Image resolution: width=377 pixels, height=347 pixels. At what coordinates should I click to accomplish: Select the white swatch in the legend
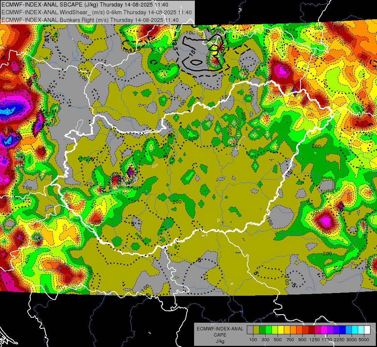pos(367,330)
